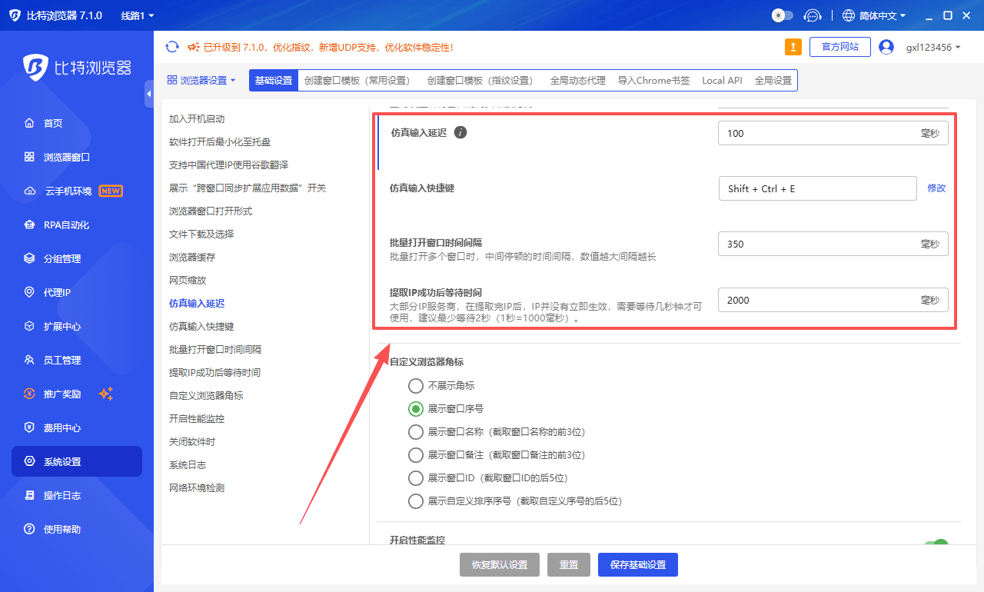984x592 pixels.
Task: Select the 不展示角标 radio option
Action: 416,386
